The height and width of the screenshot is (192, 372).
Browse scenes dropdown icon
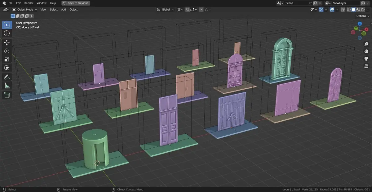[280, 3]
